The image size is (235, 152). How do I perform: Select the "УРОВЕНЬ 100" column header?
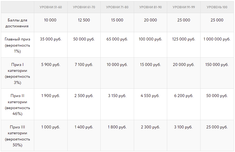217,7
